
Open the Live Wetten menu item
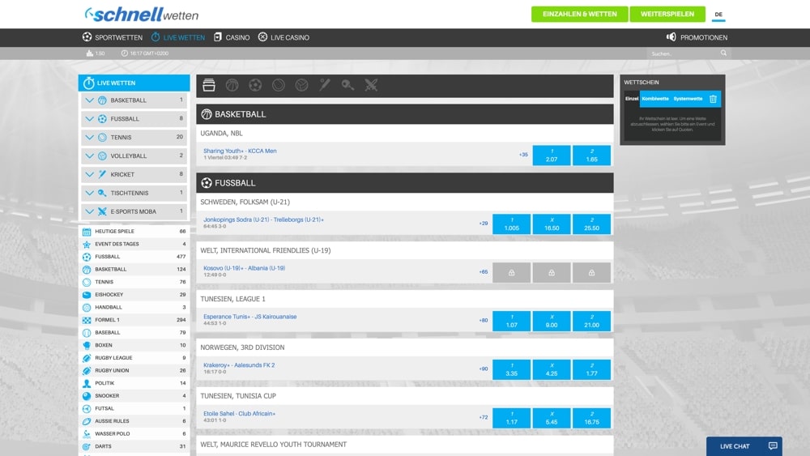coord(177,37)
